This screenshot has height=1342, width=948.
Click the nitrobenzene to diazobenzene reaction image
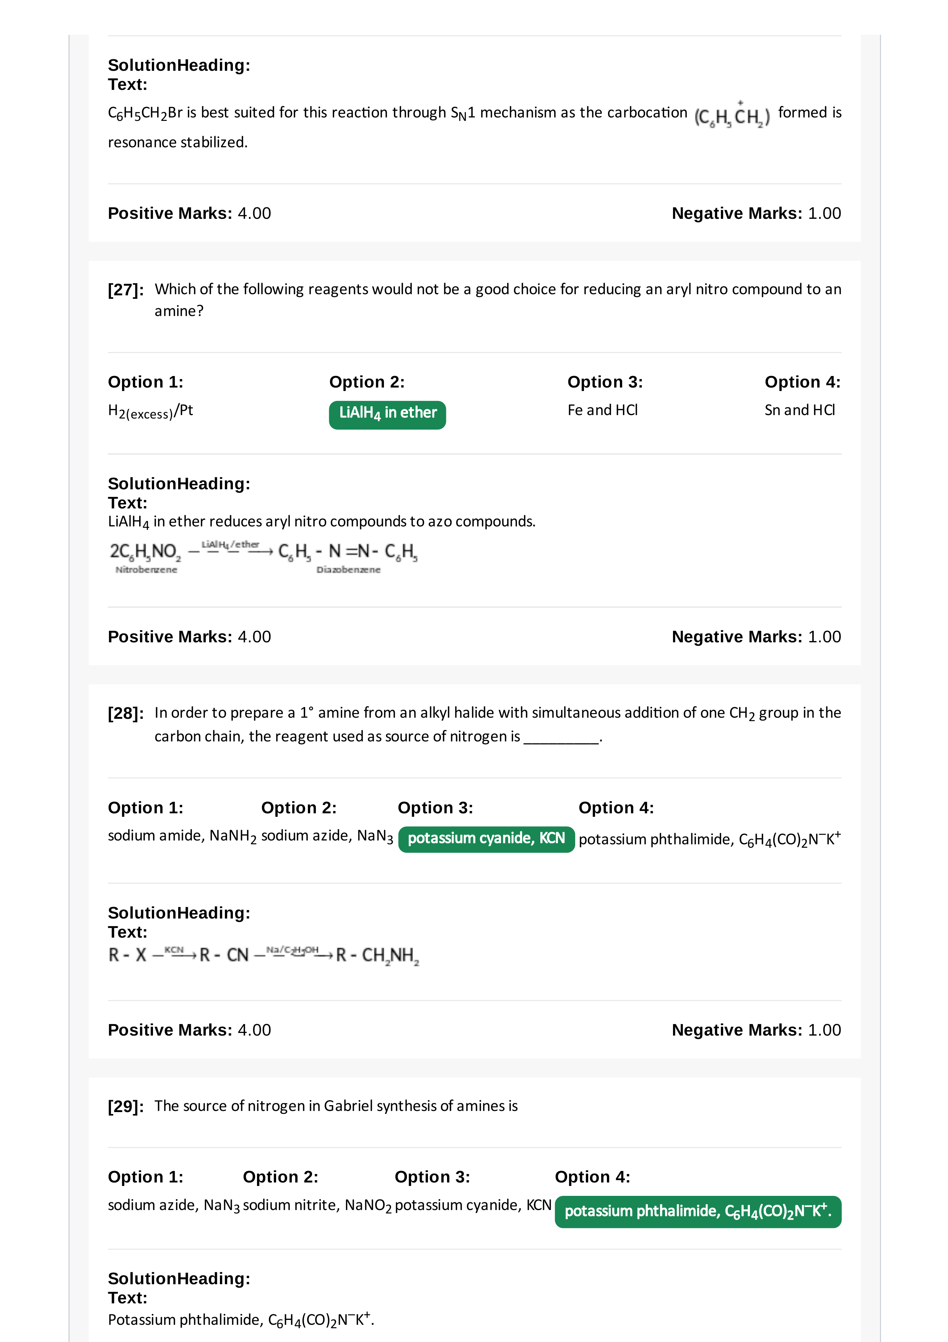[x=263, y=557]
